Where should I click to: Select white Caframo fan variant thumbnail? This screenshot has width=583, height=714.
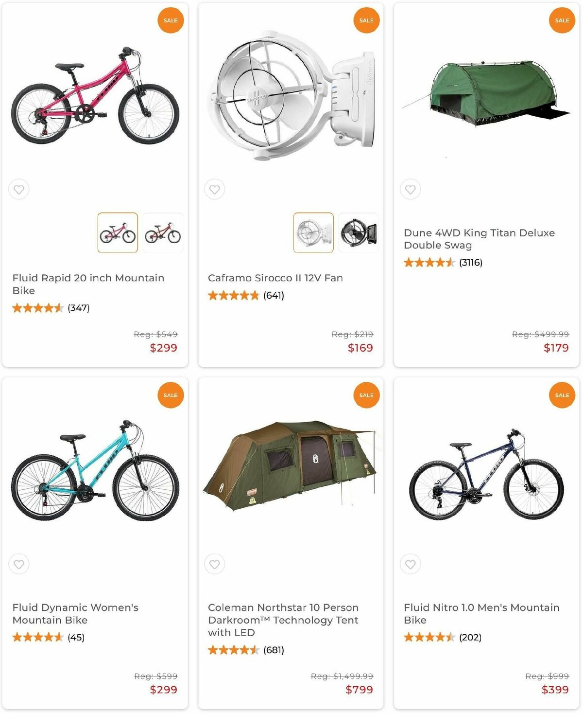(313, 232)
